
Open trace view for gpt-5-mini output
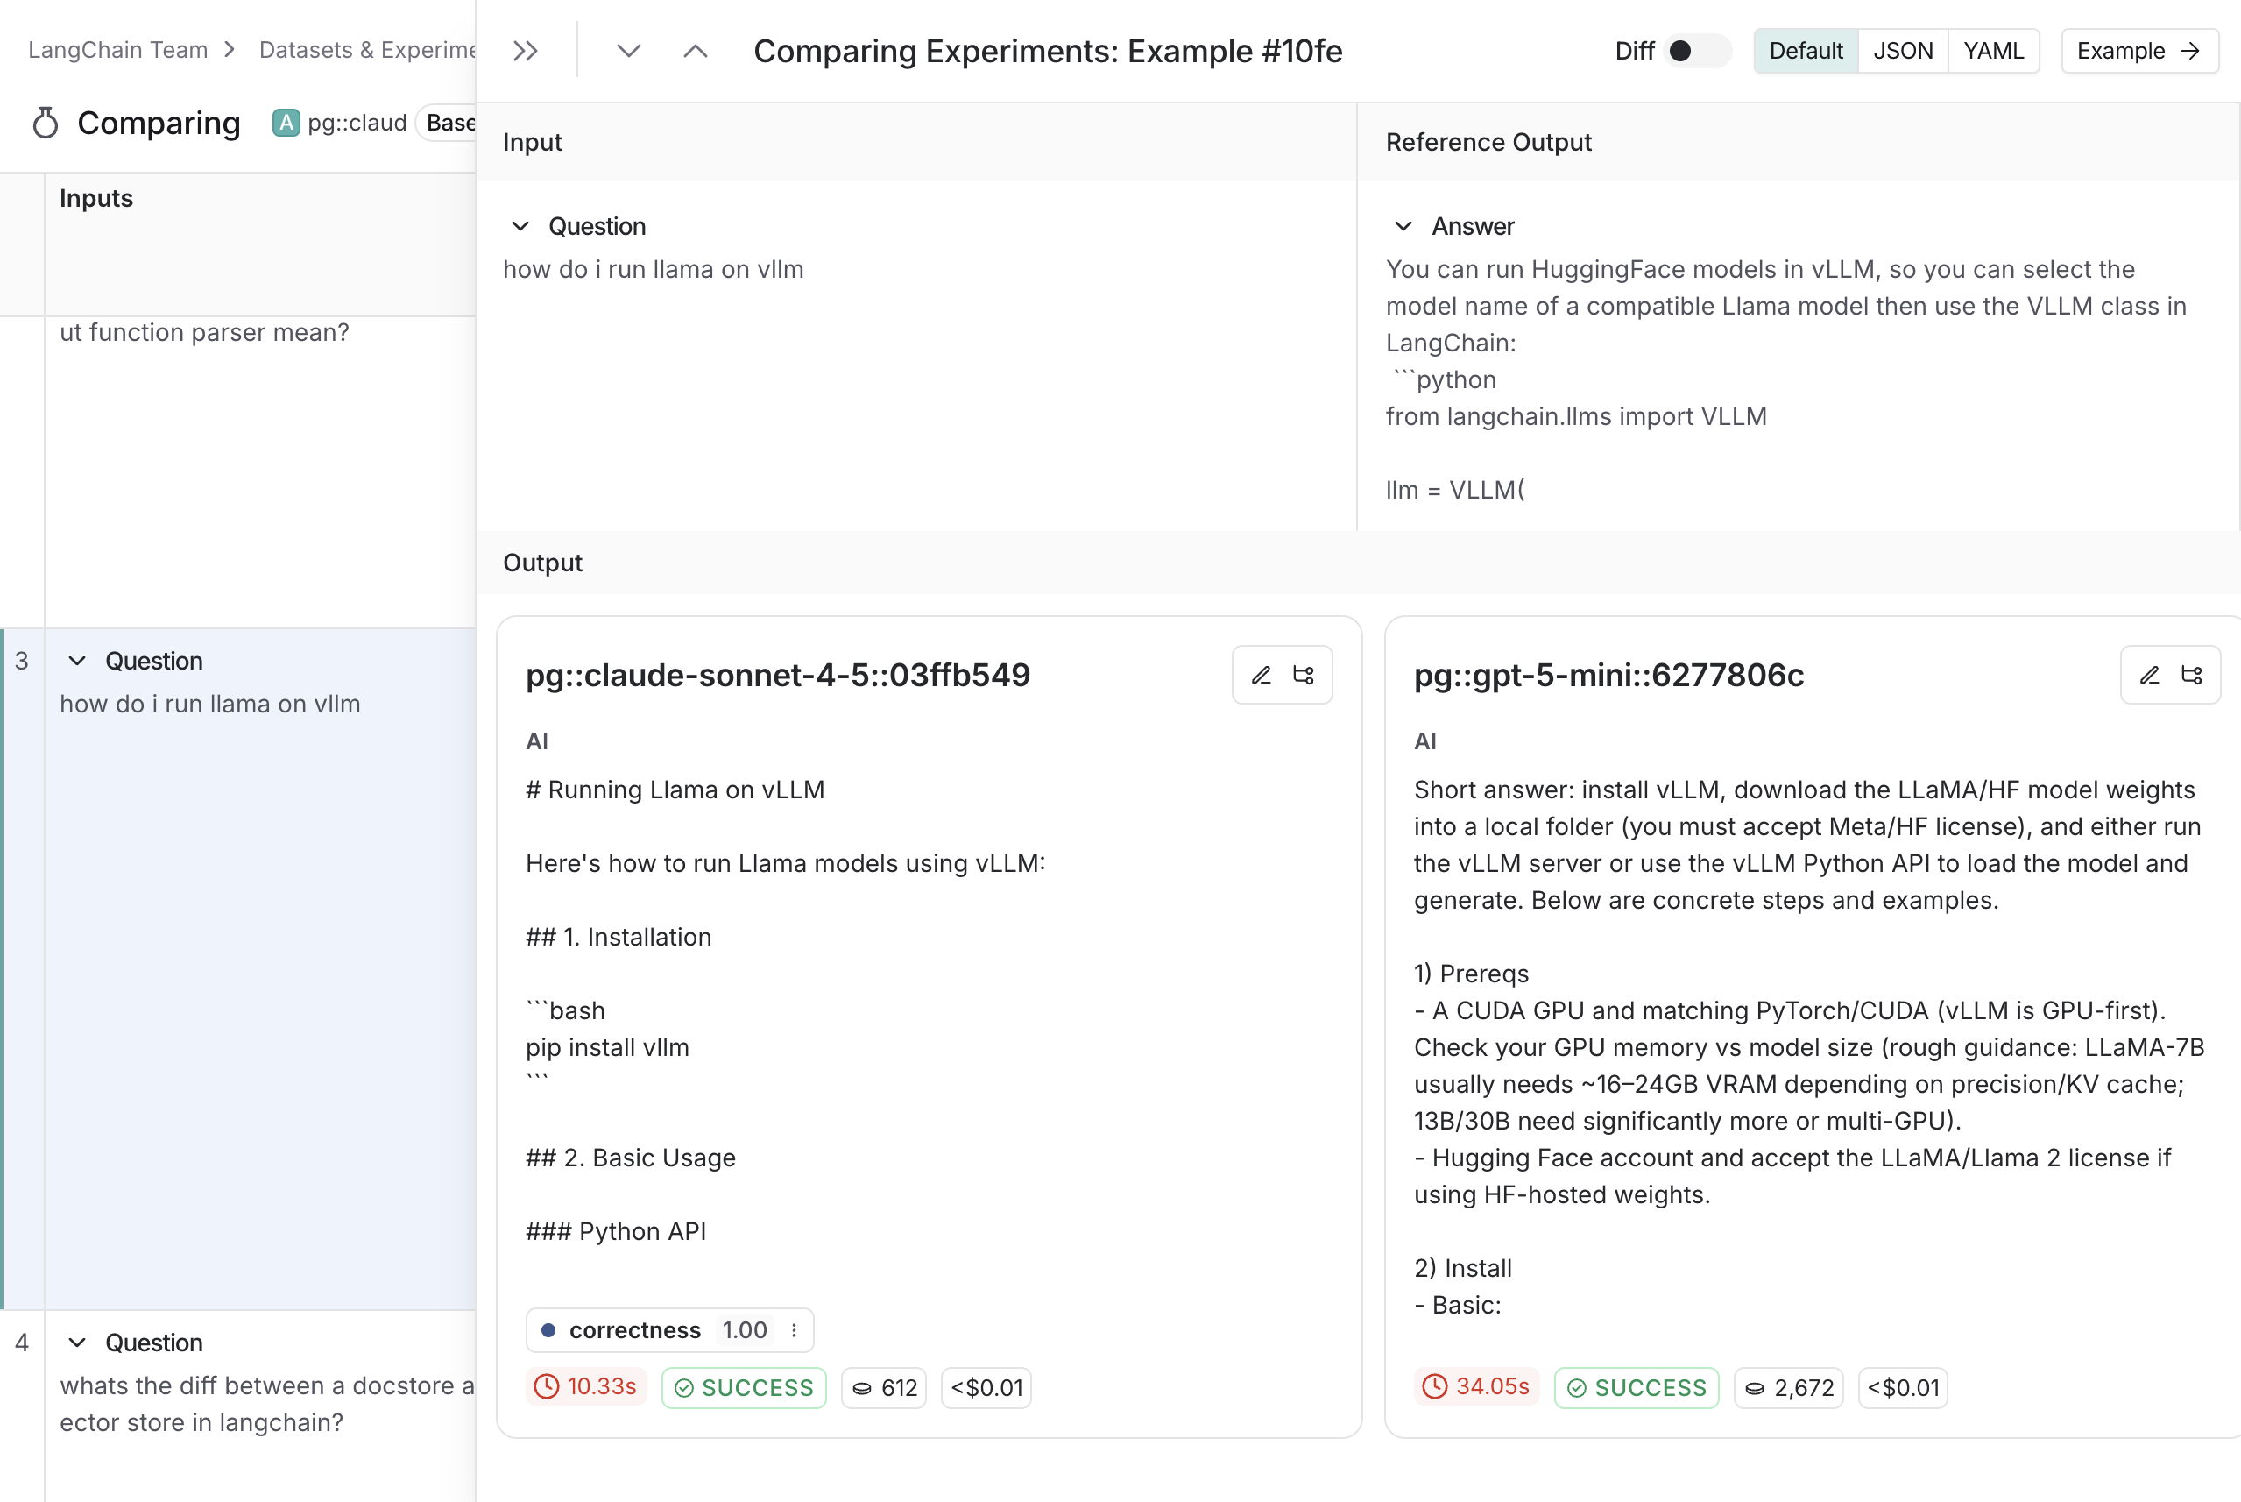pos(2193,675)
